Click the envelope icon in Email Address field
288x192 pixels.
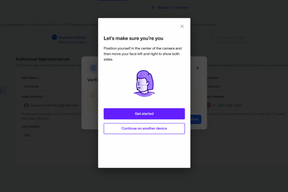[x=27, y=105]
